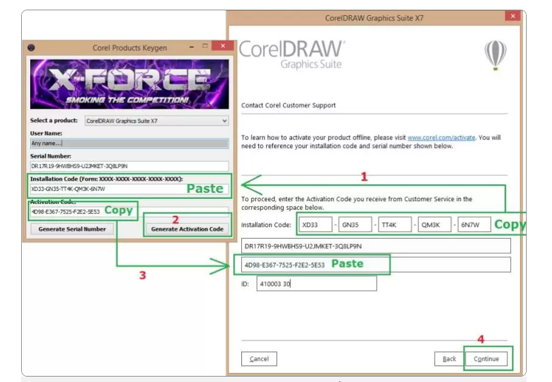Image resolution: width=552 pixels, height=382 pixels.
Task: Click the Generate Serial Number button
Action: 72,229
